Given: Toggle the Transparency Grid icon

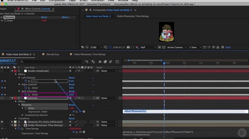Looking at the screenshot, I should pos(164,47).
